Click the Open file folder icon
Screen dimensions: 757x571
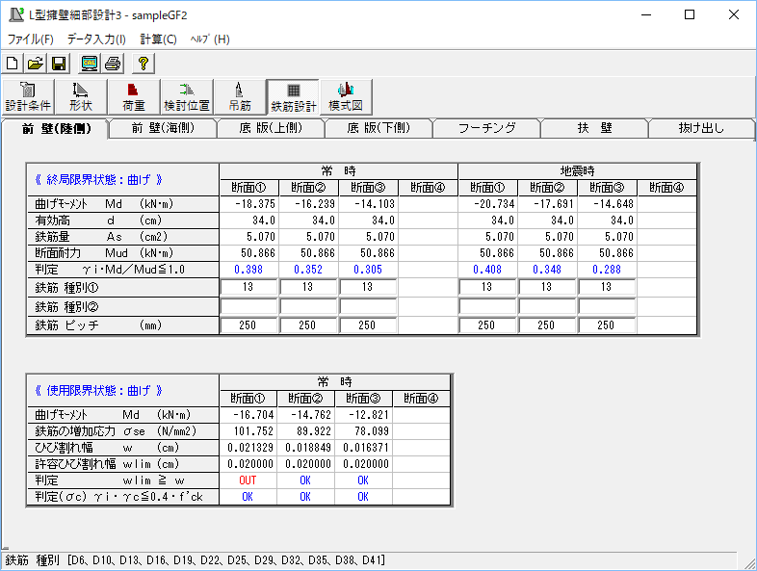pos(36,64)
